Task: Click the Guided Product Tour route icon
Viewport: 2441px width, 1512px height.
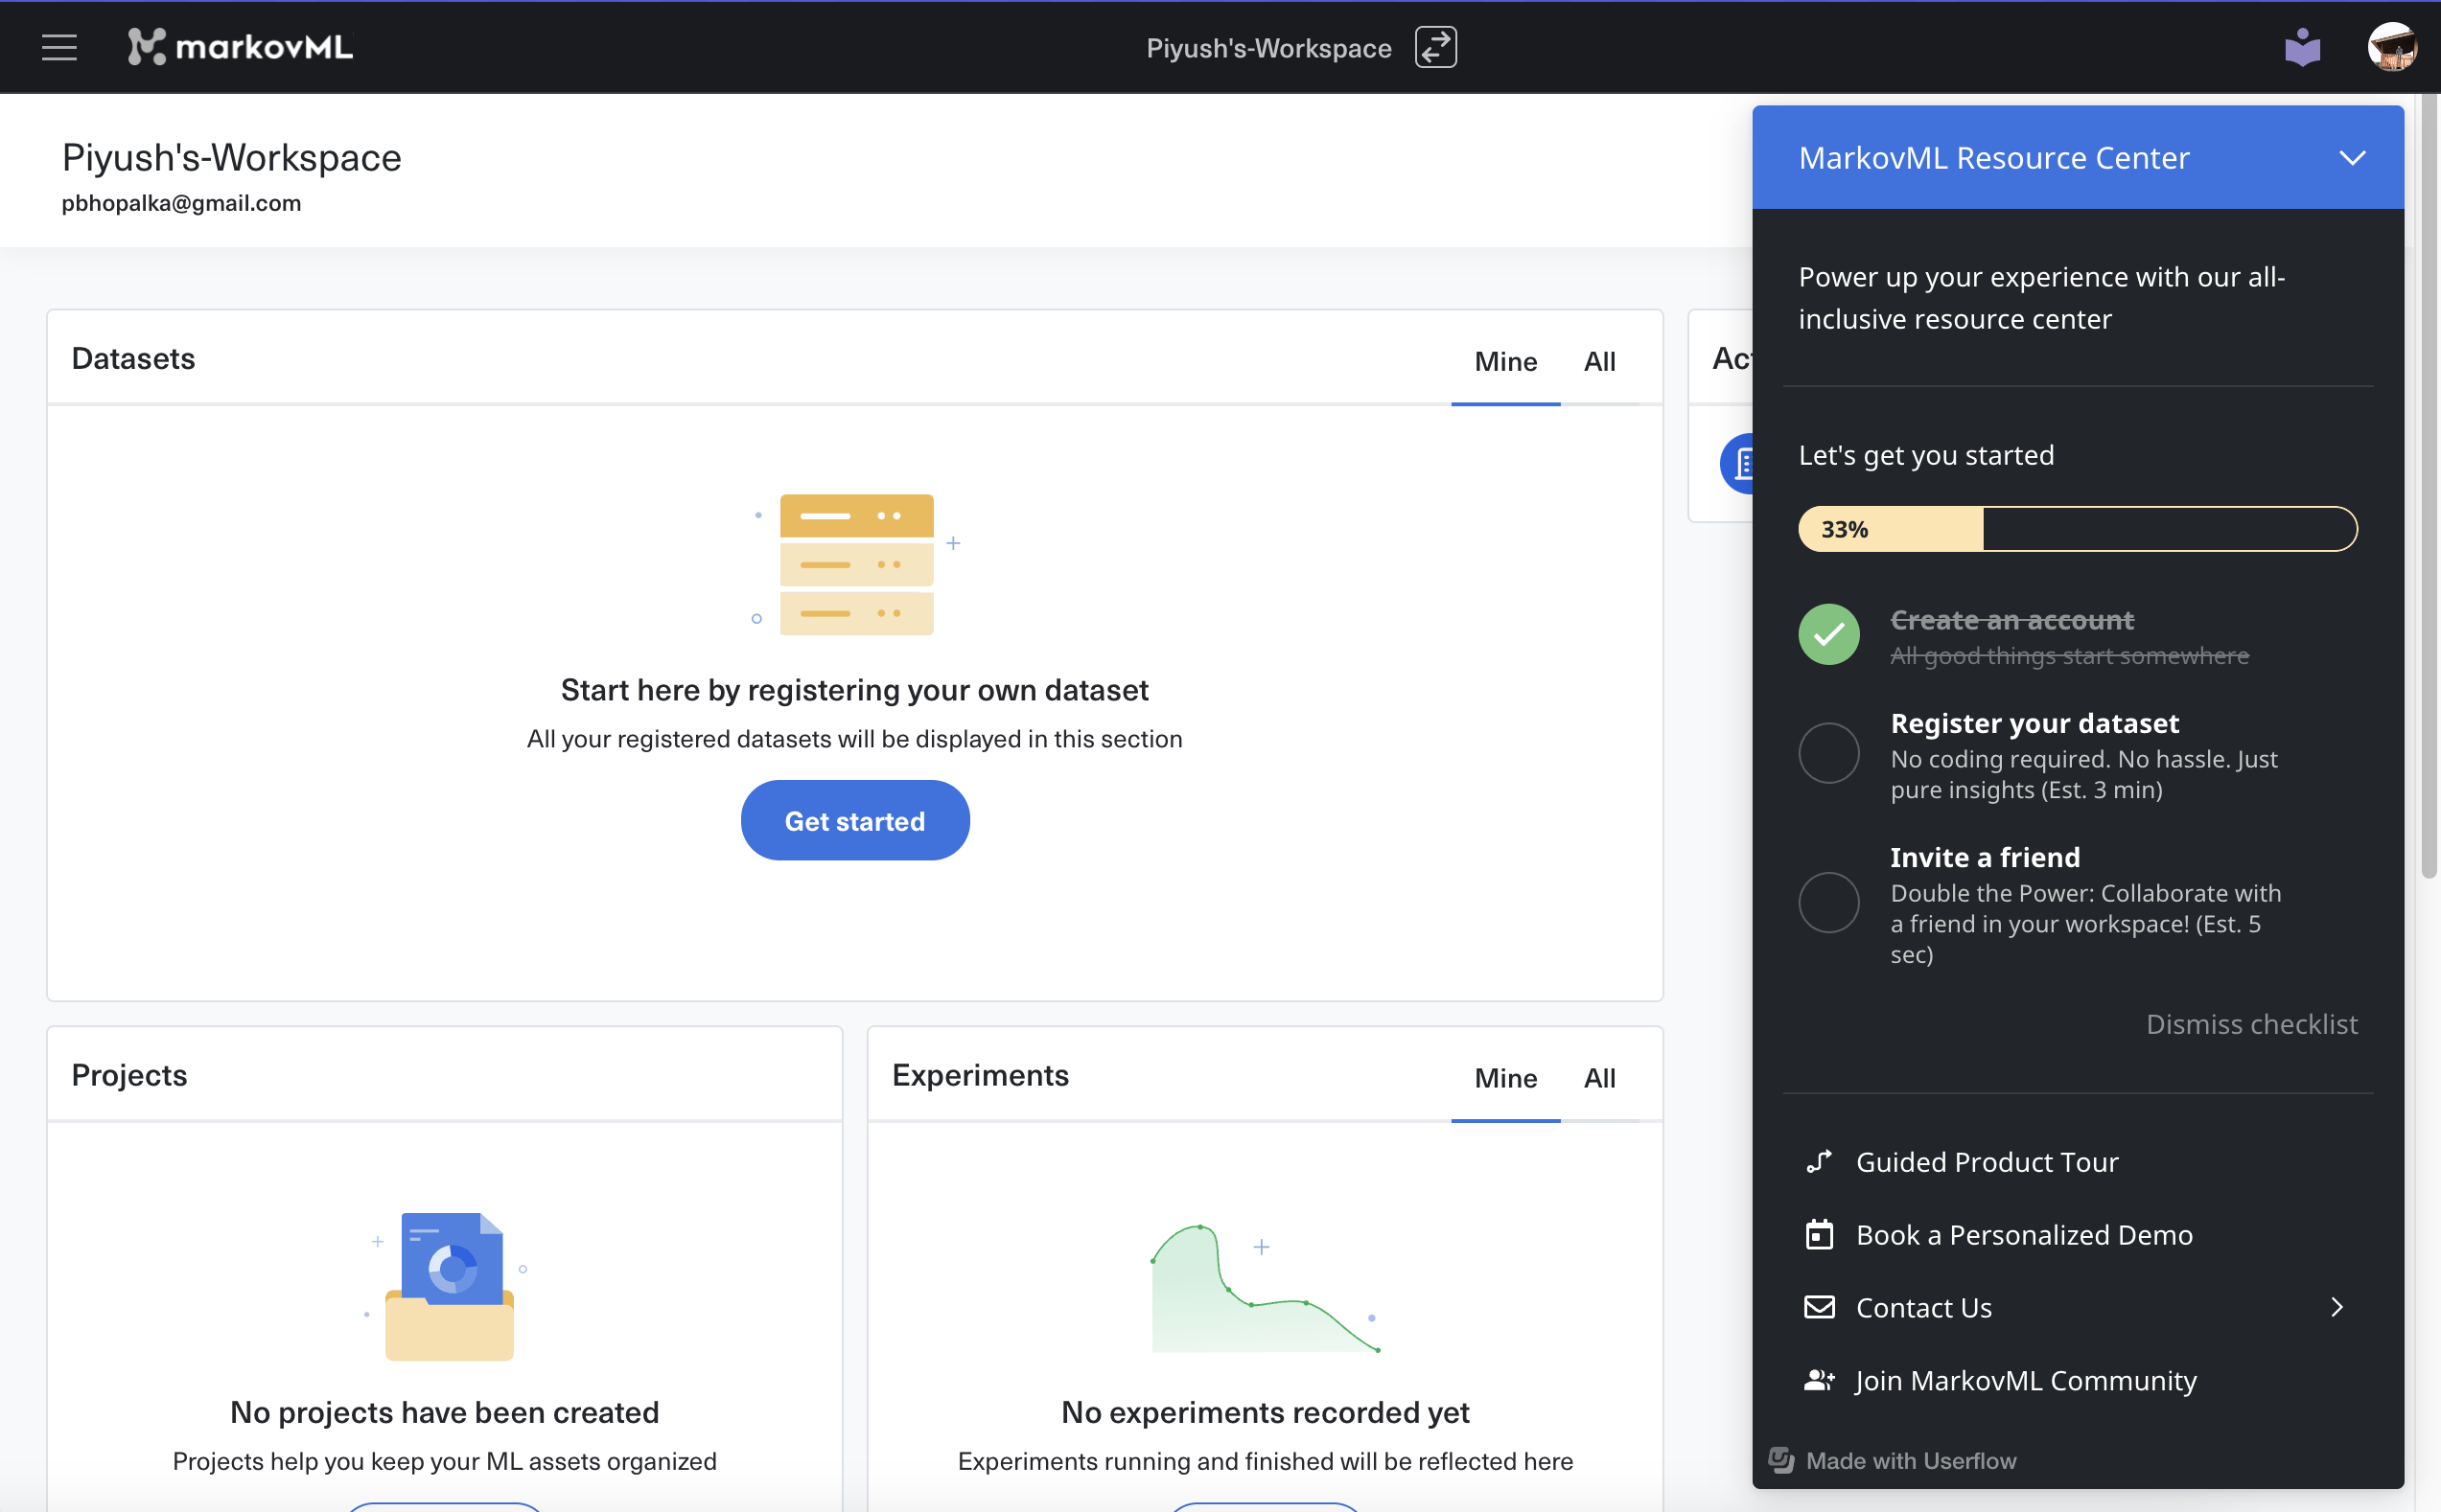Action: coord(1819,1162)
